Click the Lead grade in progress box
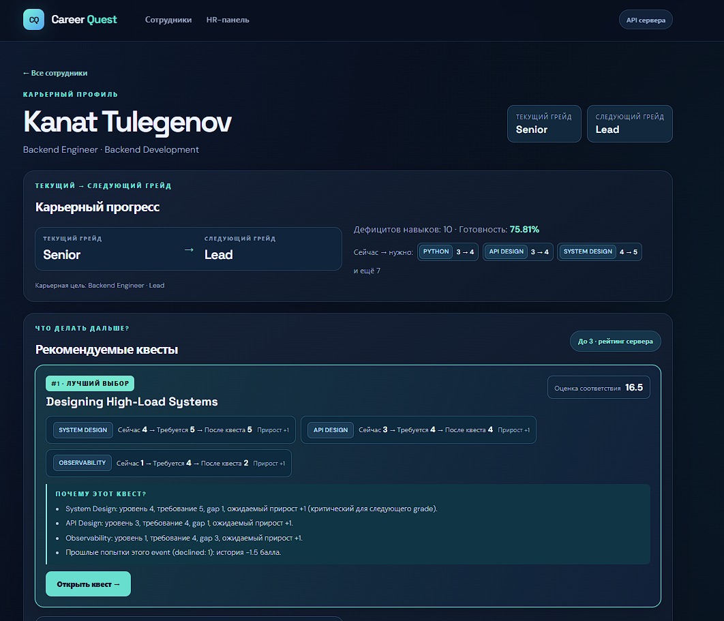 (x=218, y=255)
